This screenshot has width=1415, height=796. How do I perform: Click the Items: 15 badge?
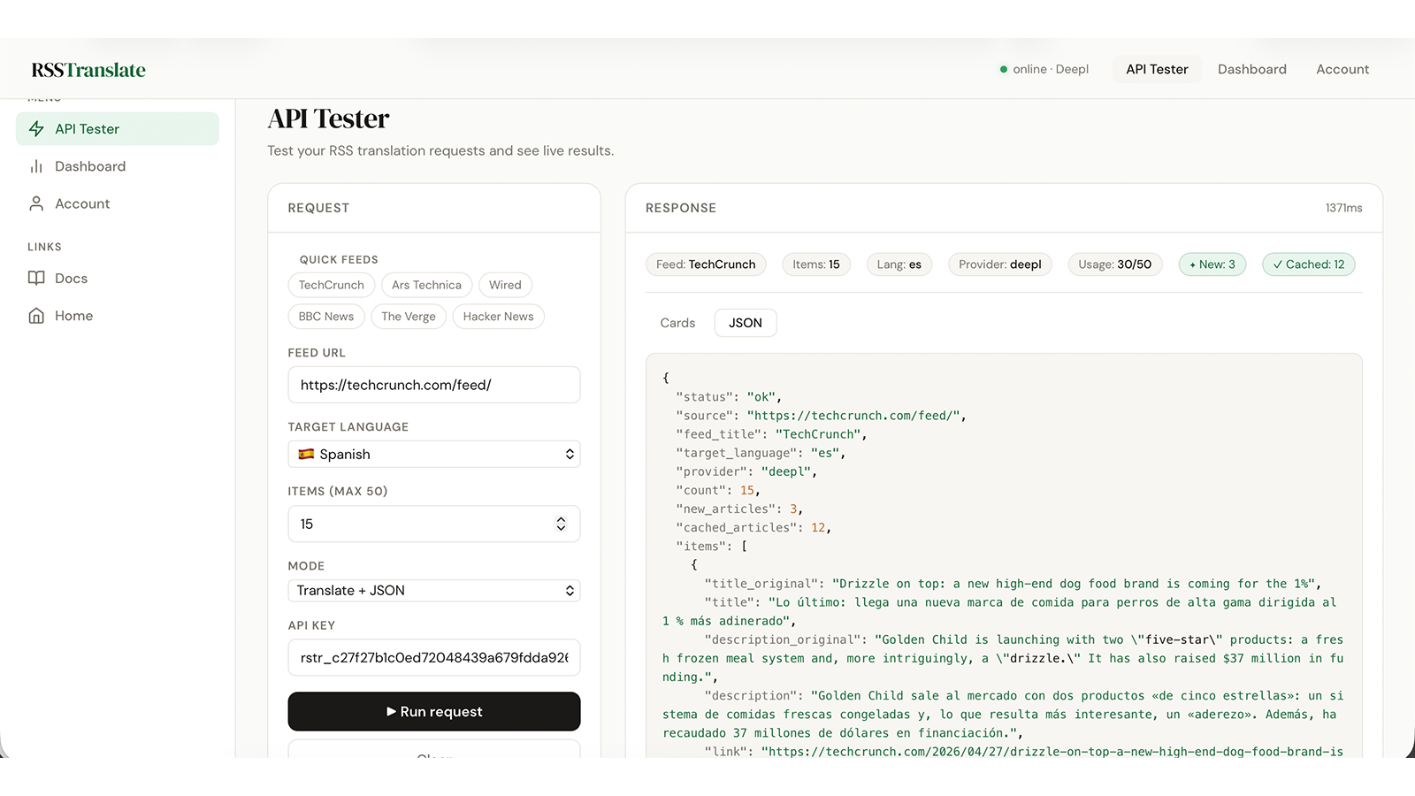816,264
